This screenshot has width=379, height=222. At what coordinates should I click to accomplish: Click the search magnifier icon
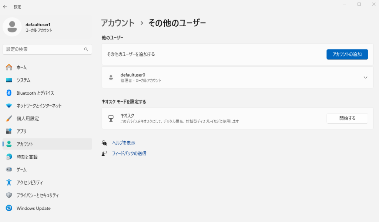[x=86, y=49]
